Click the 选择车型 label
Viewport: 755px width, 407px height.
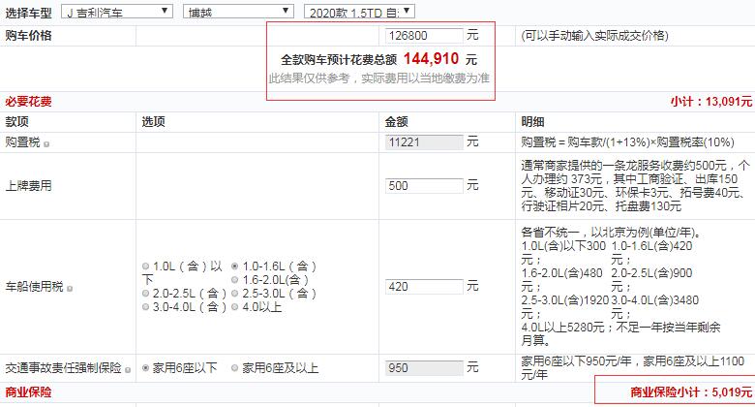[x=28, y=13]
